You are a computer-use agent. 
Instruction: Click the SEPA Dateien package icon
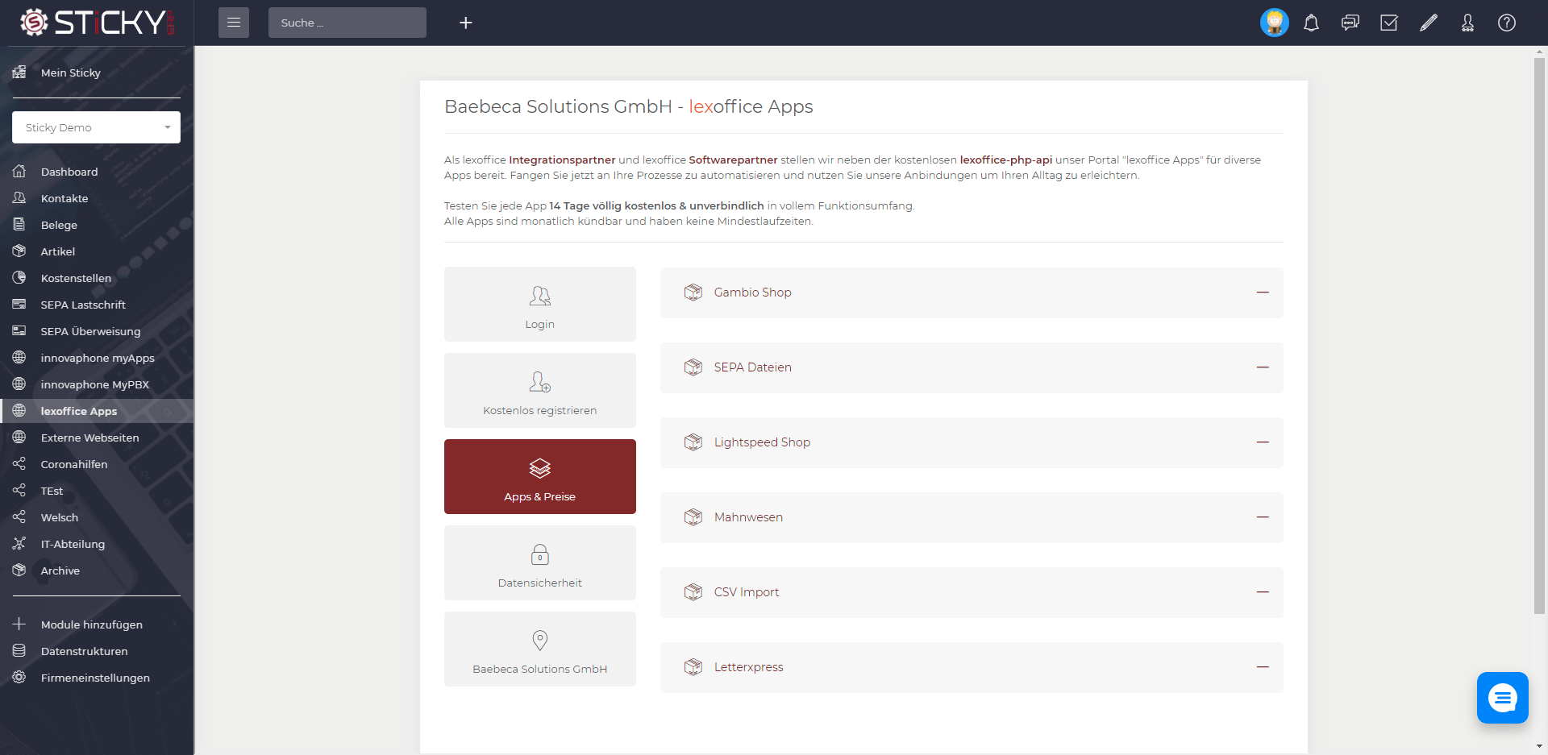(x=693, y=367)
